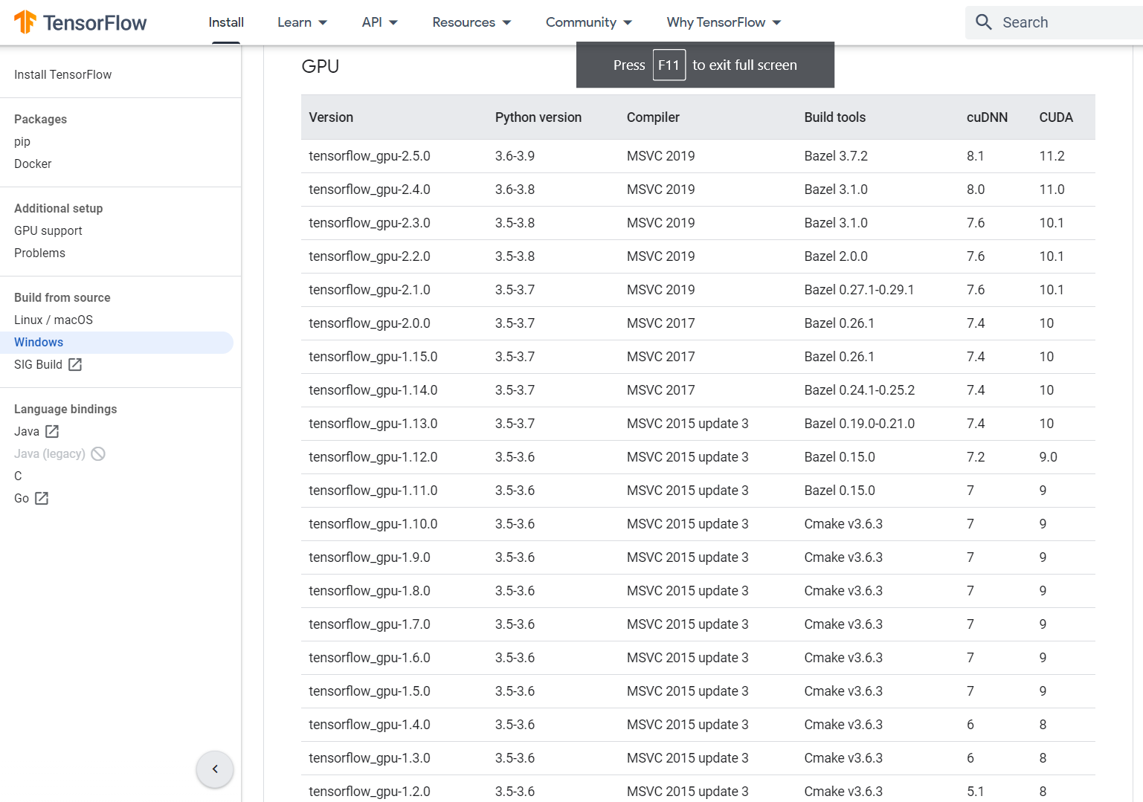
Task: Click the search magnifier icon
Action: click(x=983, y=22)
